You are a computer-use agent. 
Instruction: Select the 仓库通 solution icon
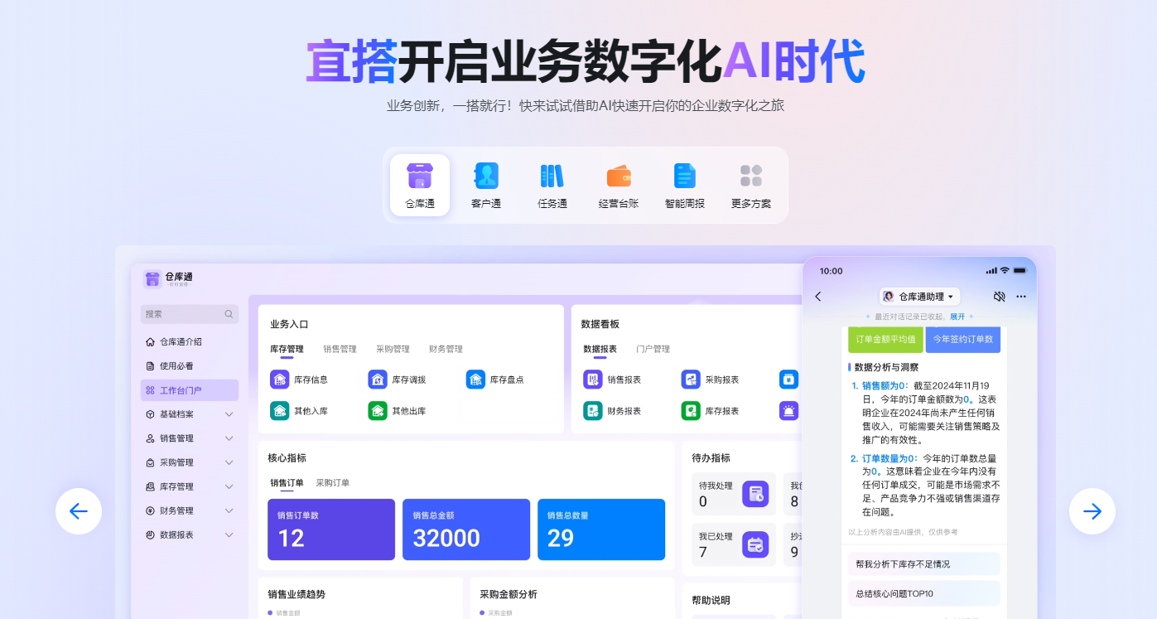pos(420,176)
